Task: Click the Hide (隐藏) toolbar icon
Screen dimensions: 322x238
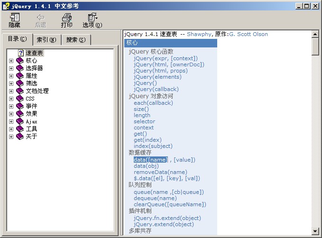Action: (14, 20)
